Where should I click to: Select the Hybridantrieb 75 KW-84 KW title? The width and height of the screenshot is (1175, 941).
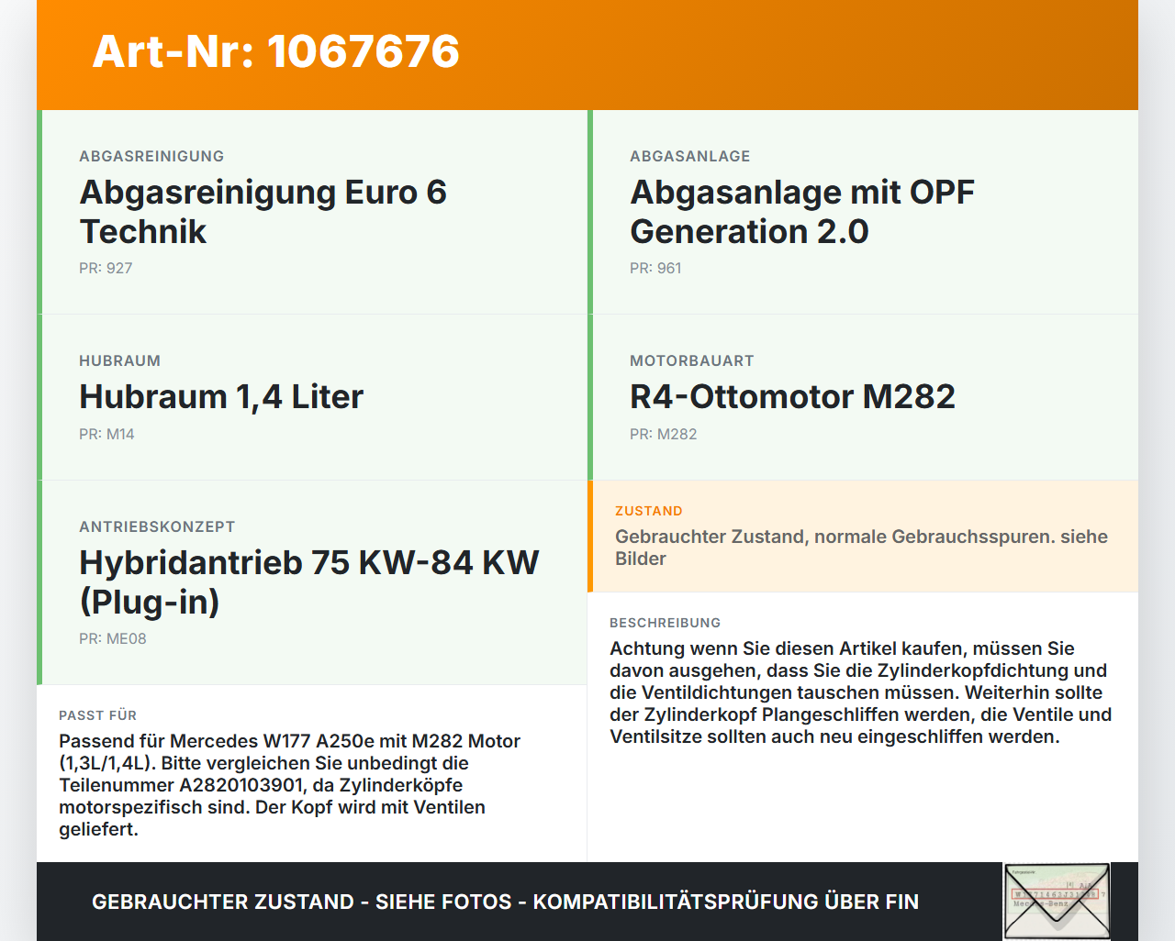coord(309,582)
